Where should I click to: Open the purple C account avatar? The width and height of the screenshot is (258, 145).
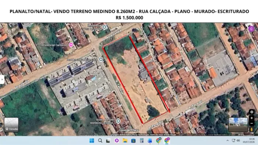coord(251,29)
